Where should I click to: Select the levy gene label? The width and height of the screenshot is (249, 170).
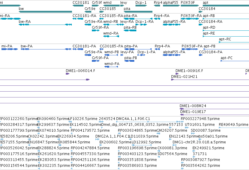tap(123, 3)
